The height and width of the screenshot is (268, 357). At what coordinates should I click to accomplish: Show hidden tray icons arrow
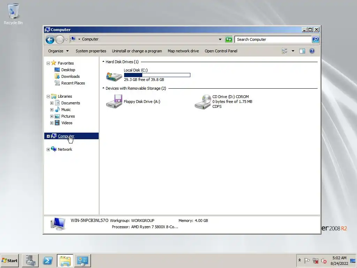pos(299,260)
